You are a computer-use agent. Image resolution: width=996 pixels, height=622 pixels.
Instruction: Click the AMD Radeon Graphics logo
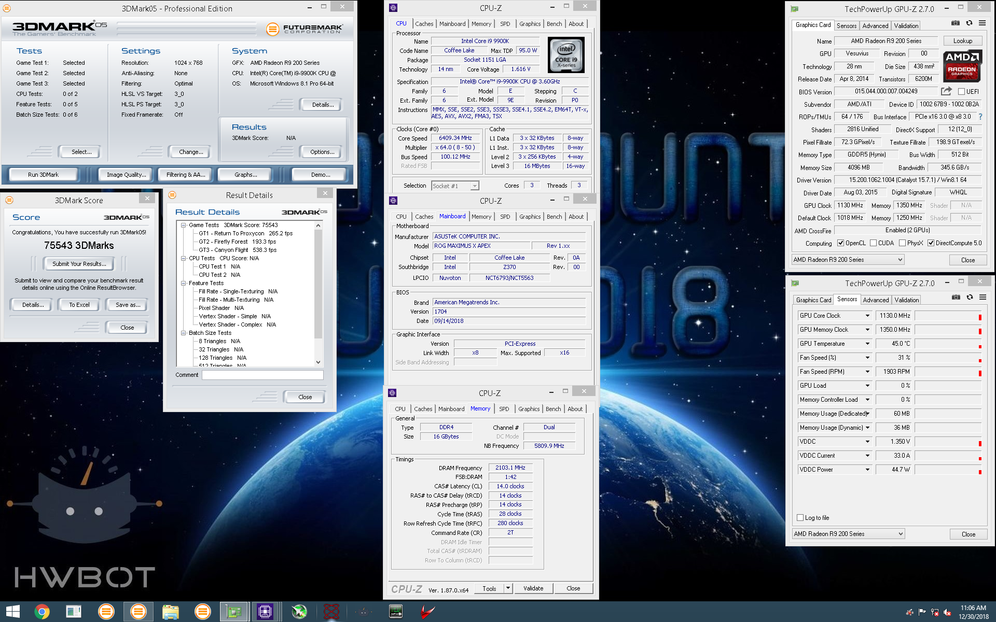(962, 66)
